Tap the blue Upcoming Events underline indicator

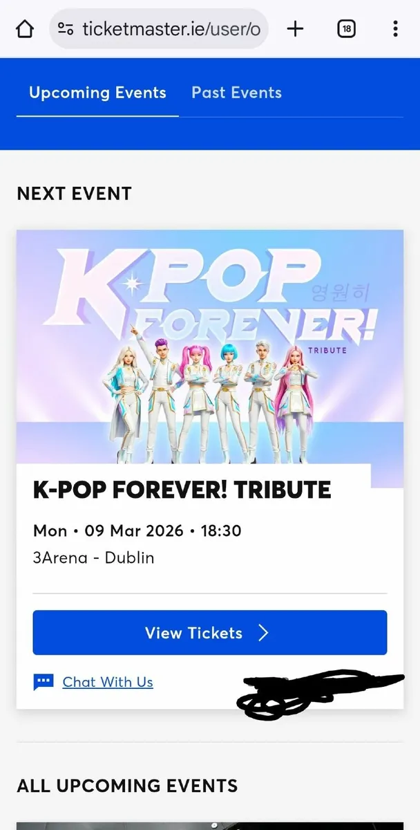pos(97,112)
